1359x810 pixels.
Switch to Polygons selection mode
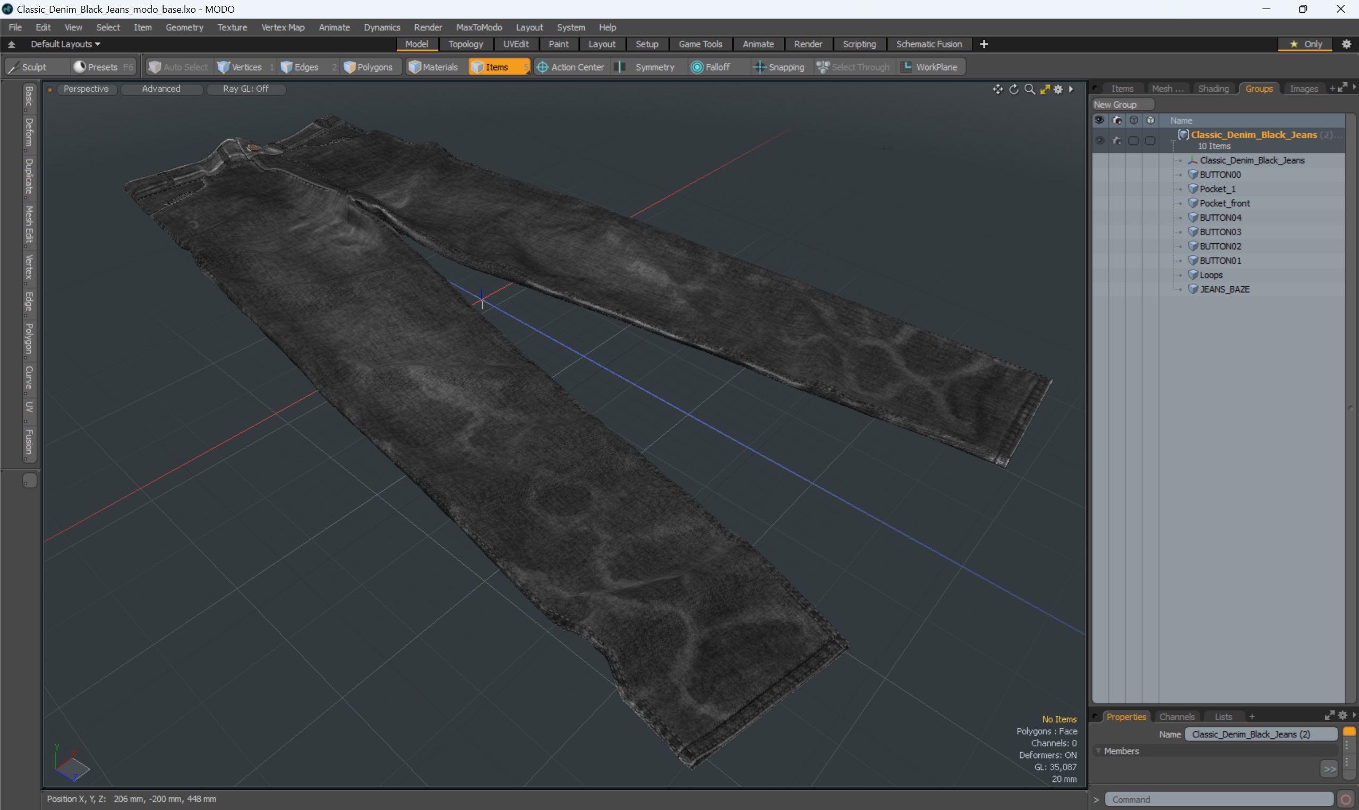(372, 66)
